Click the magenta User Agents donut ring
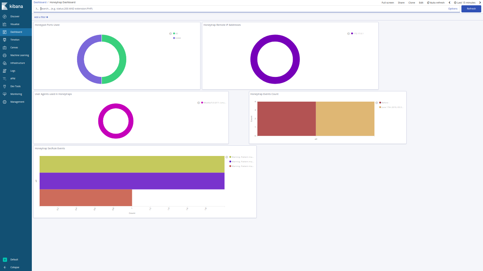This screenshot has height=271, width=483. pos(100,121)
